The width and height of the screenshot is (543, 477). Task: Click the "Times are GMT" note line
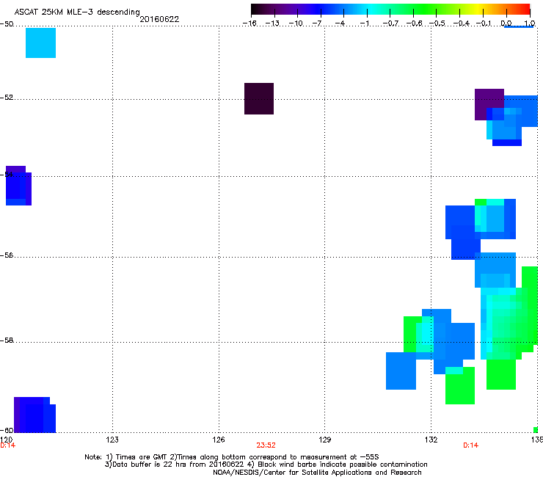tap(232, 457)
